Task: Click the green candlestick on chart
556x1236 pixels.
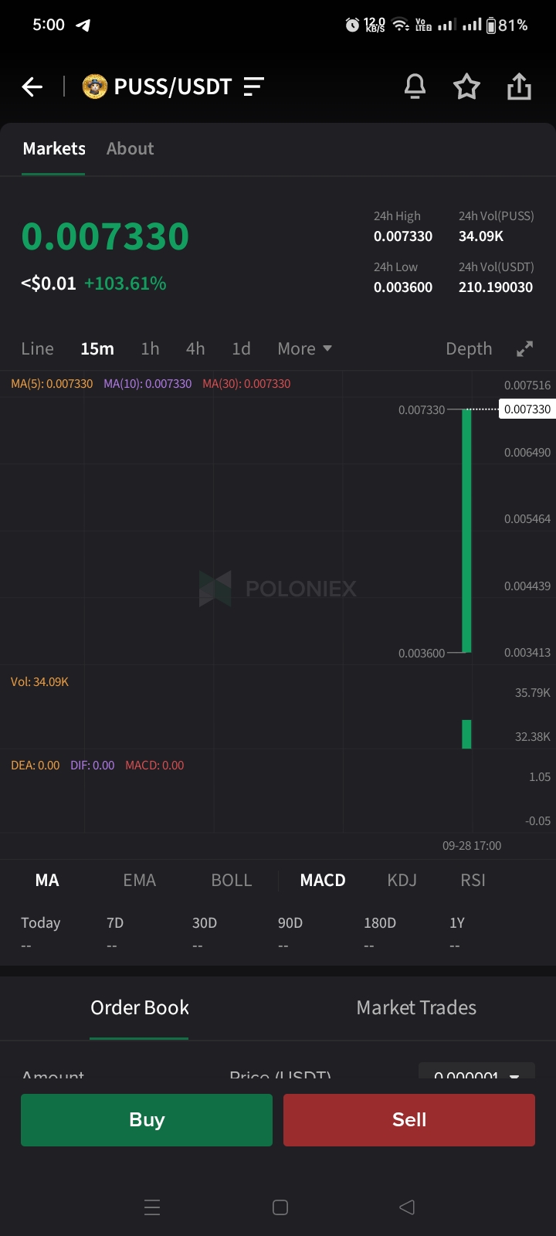Action: (466, 531)
